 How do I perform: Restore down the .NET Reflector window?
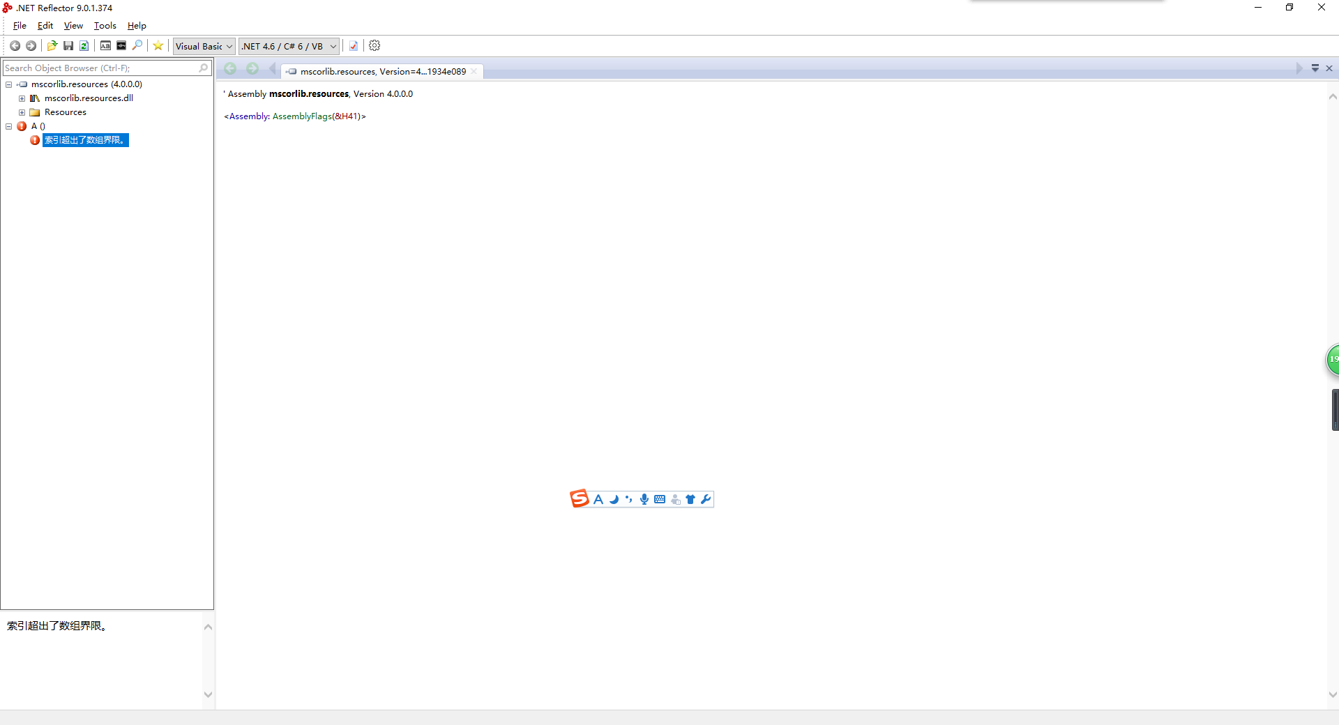point(1289,8)
